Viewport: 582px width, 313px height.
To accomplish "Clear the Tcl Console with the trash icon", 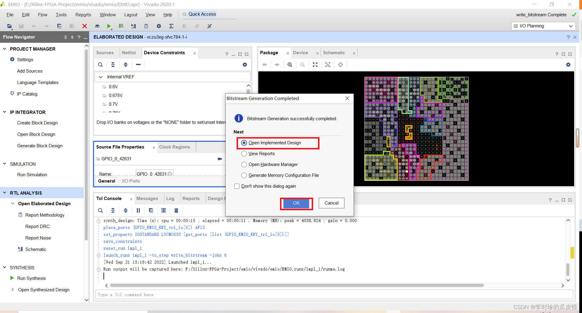I will tap(176, 210).
